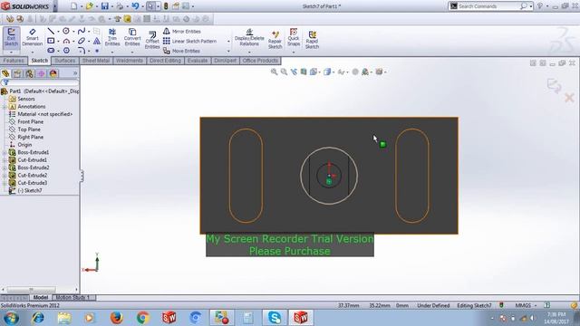Select the Sketch Fillet tool
The height and width of the screenshot is (326, 580).
(82, 51)
